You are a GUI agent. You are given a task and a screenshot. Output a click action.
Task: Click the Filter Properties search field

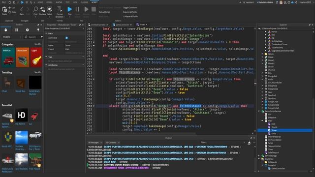coord(64,29)
